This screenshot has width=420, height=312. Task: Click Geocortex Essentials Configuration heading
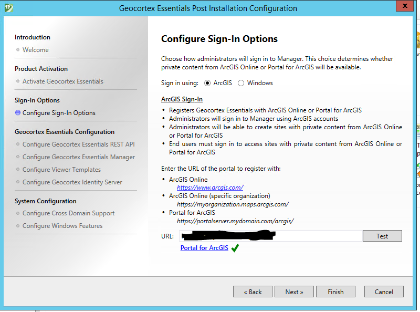pyautogui.click(x=65, y=132)
